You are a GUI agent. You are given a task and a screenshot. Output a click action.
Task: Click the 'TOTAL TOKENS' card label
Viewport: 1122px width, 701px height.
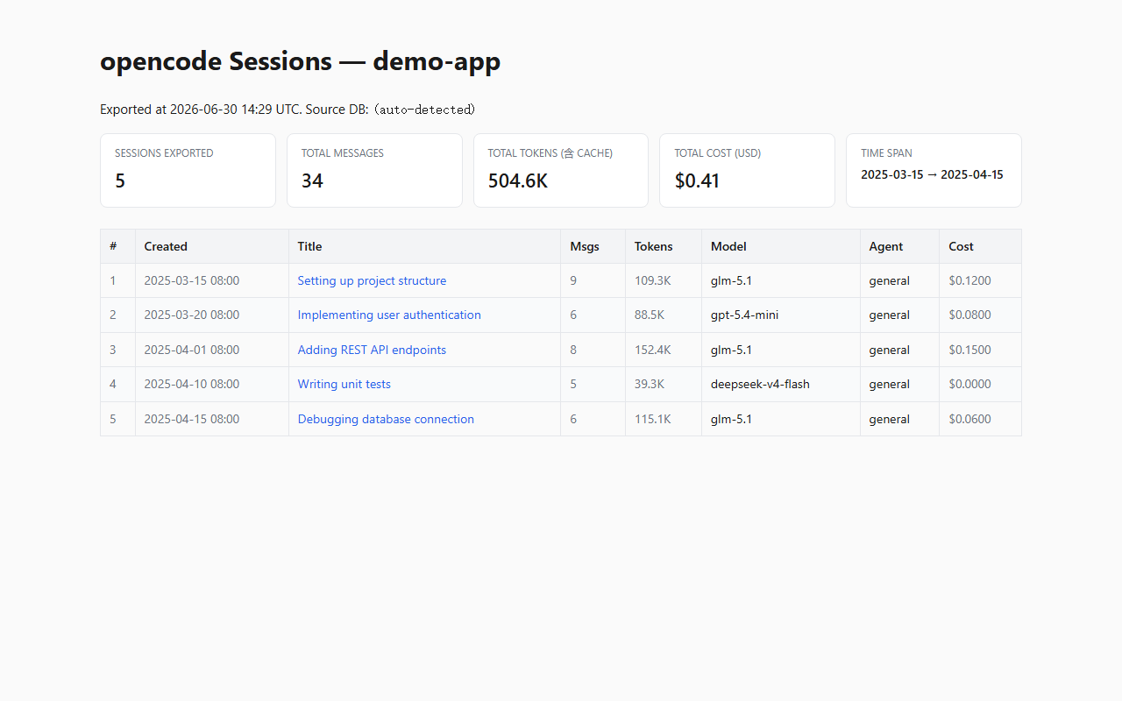[550, 153]
